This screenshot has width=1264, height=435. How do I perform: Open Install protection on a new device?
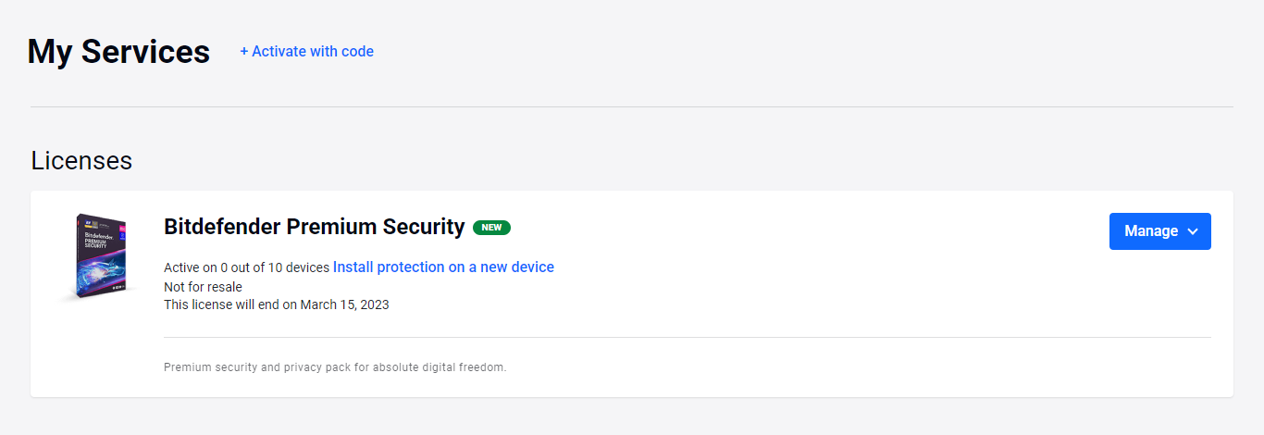click(x=443, y=267)
